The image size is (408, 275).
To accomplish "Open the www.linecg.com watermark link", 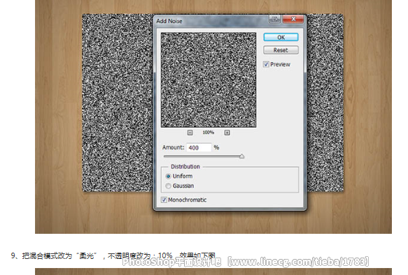I will (x=298, y=262).
